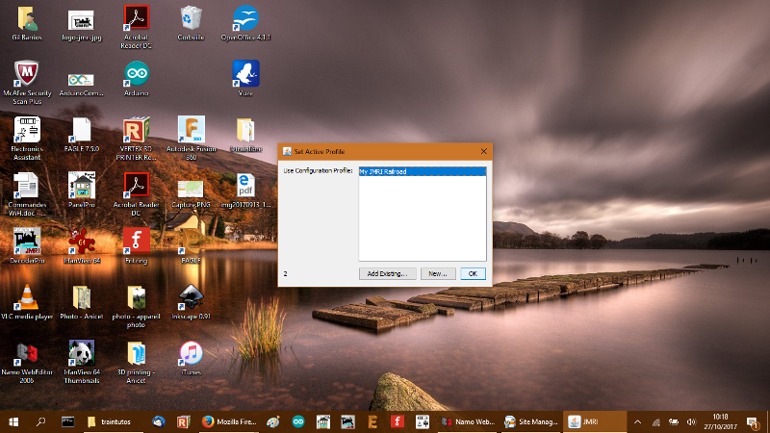Viewport: 770px width, 433px height.
Task: Launch the PanelPro desktop icon
Action: [81, 186]
